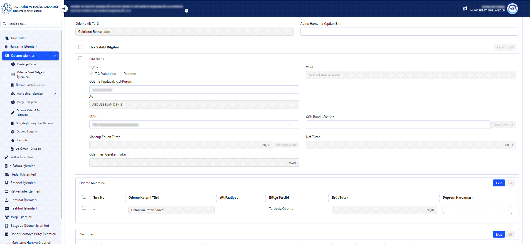Click the megaphone announcements icon in header
This screenshot has width=530, height=244.
(x=465, y=9)
